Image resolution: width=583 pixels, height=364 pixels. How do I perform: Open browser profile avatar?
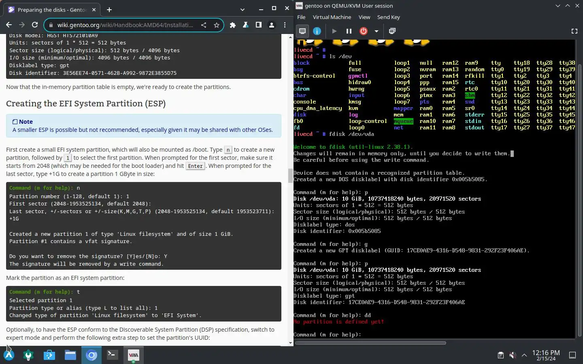(272, 25)
